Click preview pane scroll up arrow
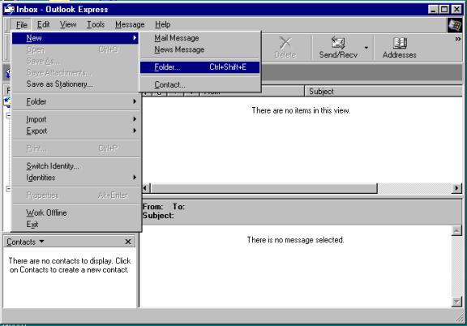Screen dimensions: 467x326 456,230
